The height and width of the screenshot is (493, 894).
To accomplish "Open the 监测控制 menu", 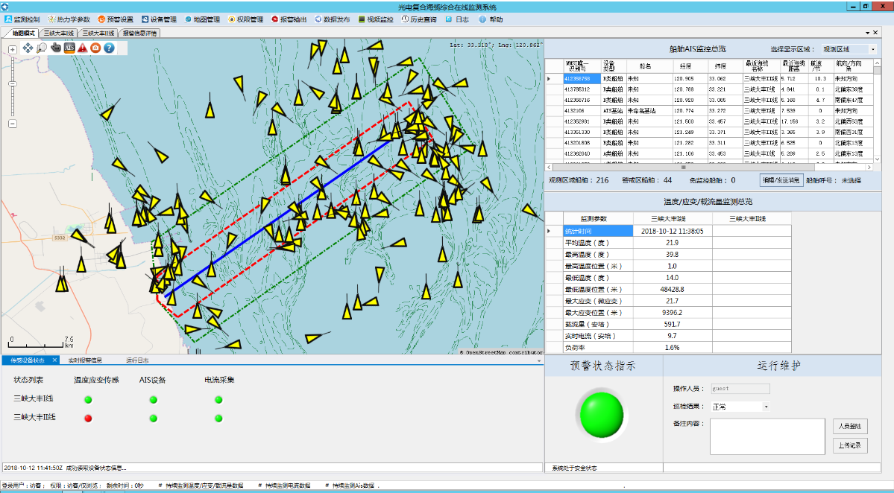I will [x=23, y=19].
